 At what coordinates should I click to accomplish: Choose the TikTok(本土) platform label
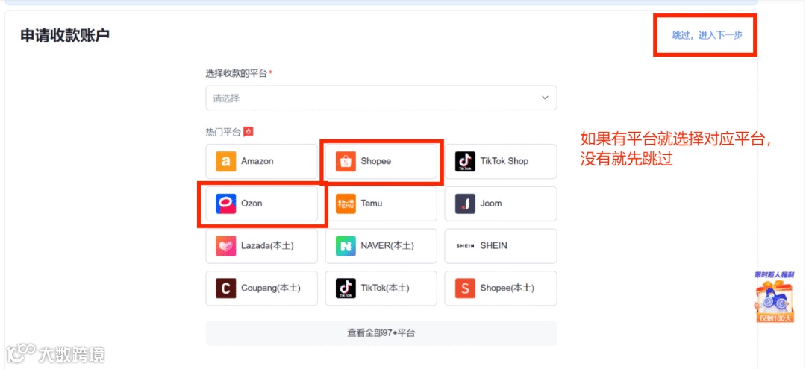pos(385,288)
